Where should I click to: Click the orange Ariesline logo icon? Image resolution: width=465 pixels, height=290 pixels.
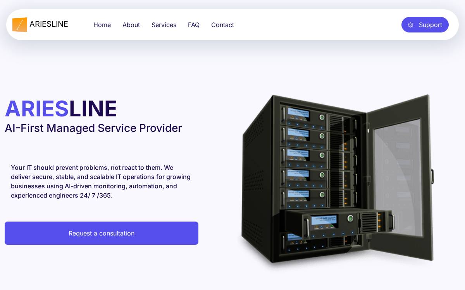click(20, 25)
